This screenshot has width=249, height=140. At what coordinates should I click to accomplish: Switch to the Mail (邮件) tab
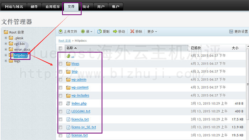pos(34,6)
